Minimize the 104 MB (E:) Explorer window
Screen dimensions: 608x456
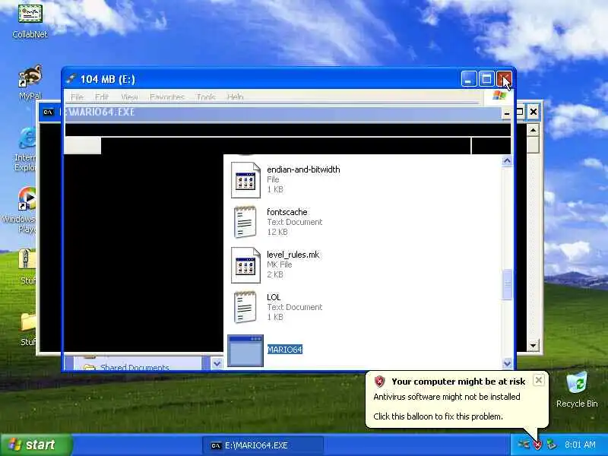click(x=469, y=79)
